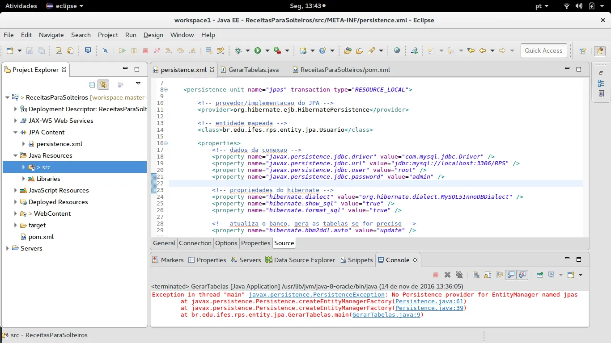This screenshot has height=343, width=611.
Task: Toggle Show Console When Standard Out Changes
Action: click(x=511, y=275)
